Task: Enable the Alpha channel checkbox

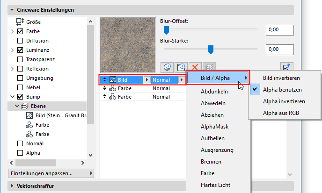Action: click(x=20, y=153)
